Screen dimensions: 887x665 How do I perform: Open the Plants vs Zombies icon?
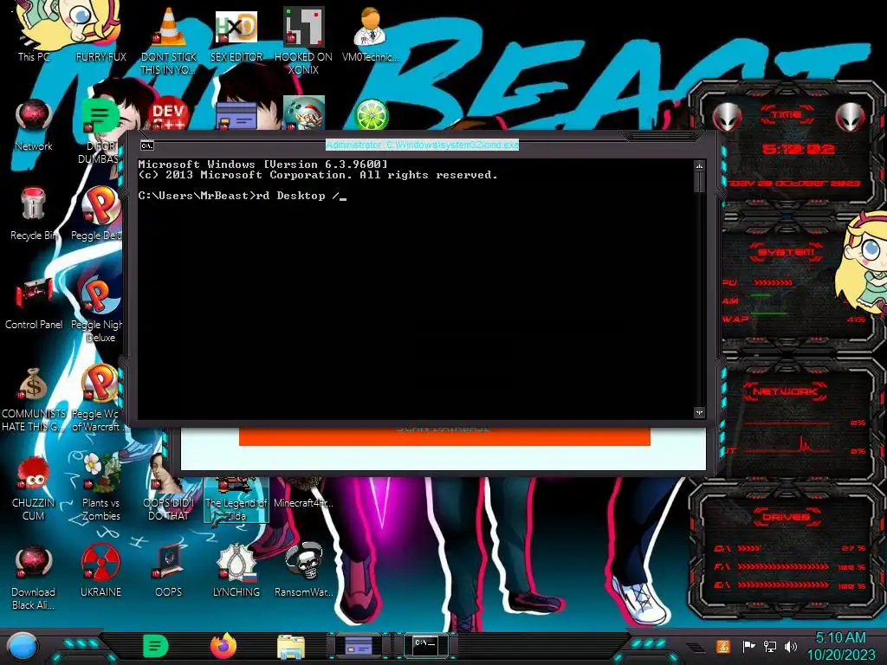100,487
